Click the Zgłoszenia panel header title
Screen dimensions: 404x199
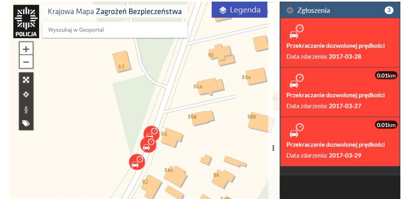(x=314, y=10)
